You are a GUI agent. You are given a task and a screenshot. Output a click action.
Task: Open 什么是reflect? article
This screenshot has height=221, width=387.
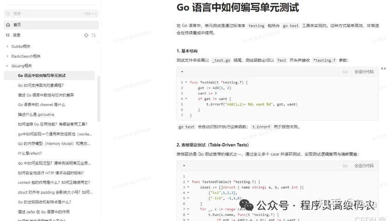(x=30, y=154)
